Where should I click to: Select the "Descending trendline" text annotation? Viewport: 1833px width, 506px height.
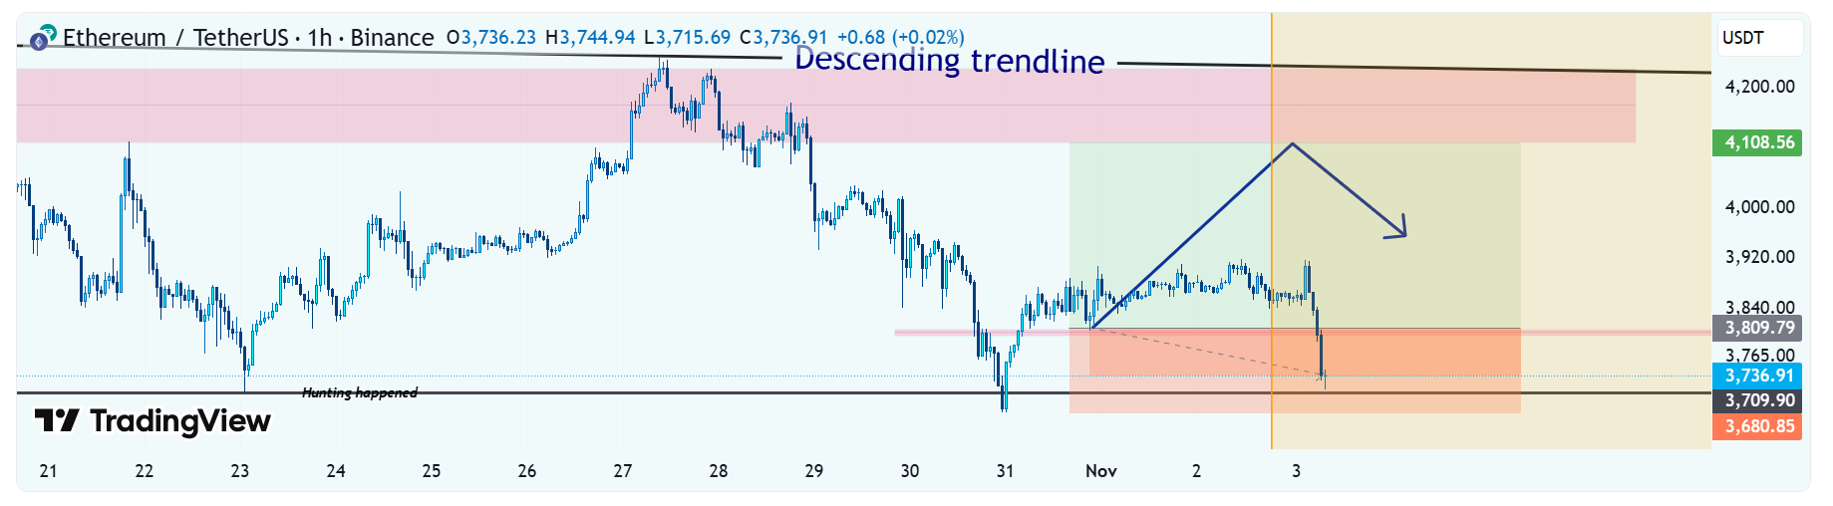(x=949, y=61)
